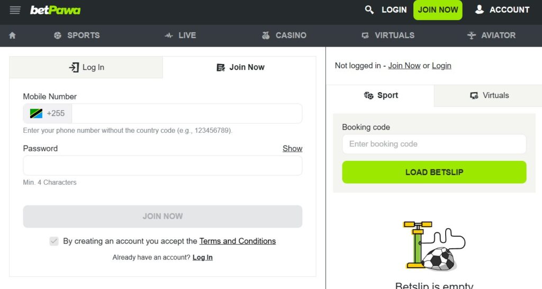The height and width of the screenshot is (289, 542).
Task: Open the LOGIN link in header
Action: [x=394, y=10]
